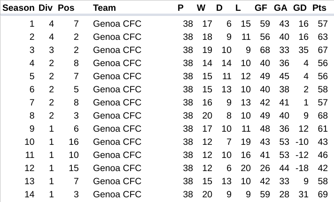Click the GA column header
This screenshot has width=334, height=202.
tap(280, 8)
